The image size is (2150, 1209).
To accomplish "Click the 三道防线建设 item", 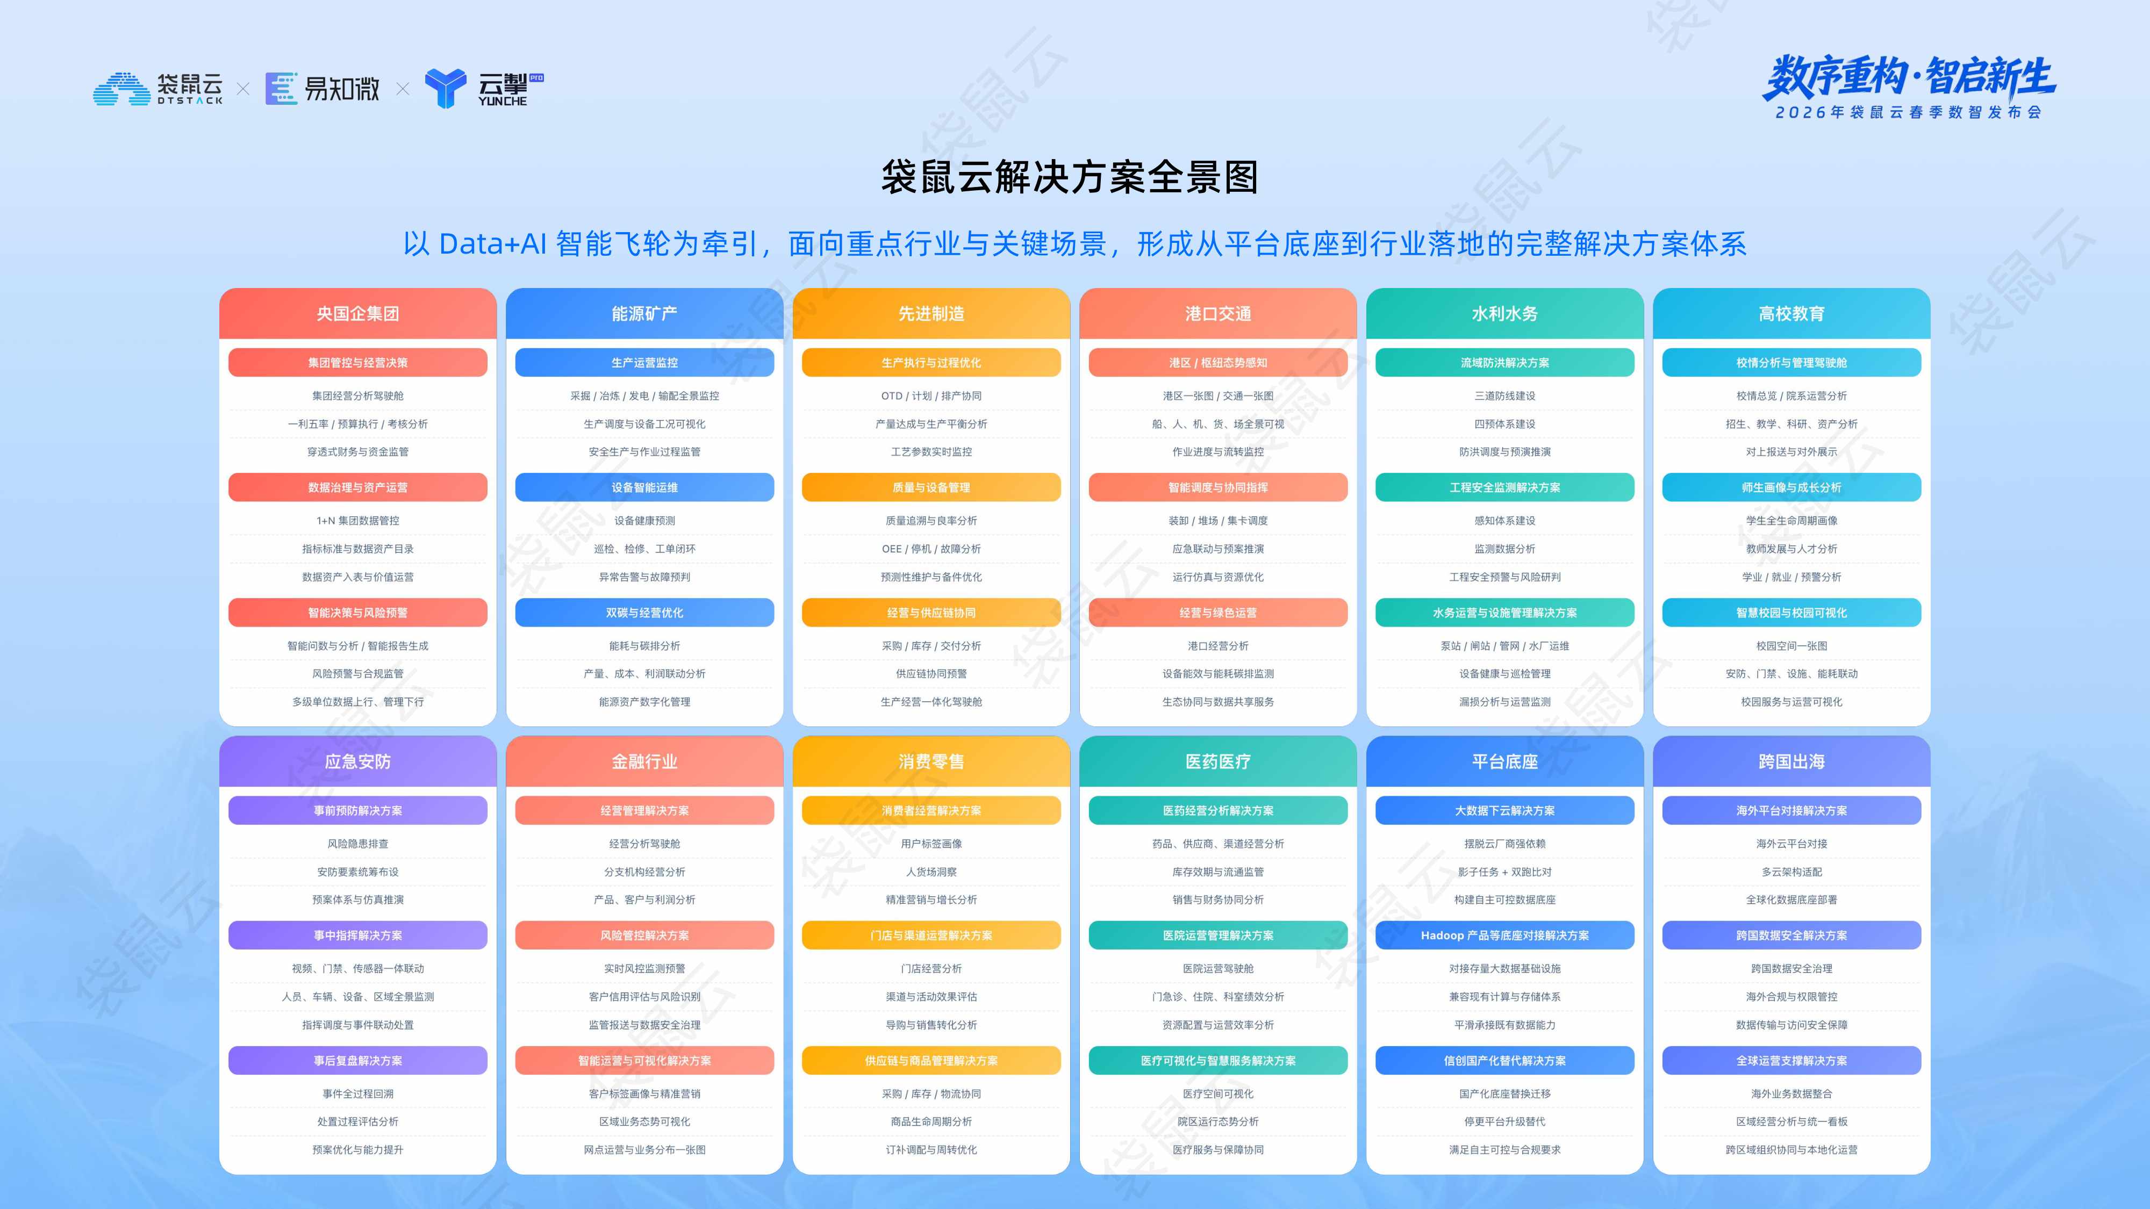I will [1505, 397].
